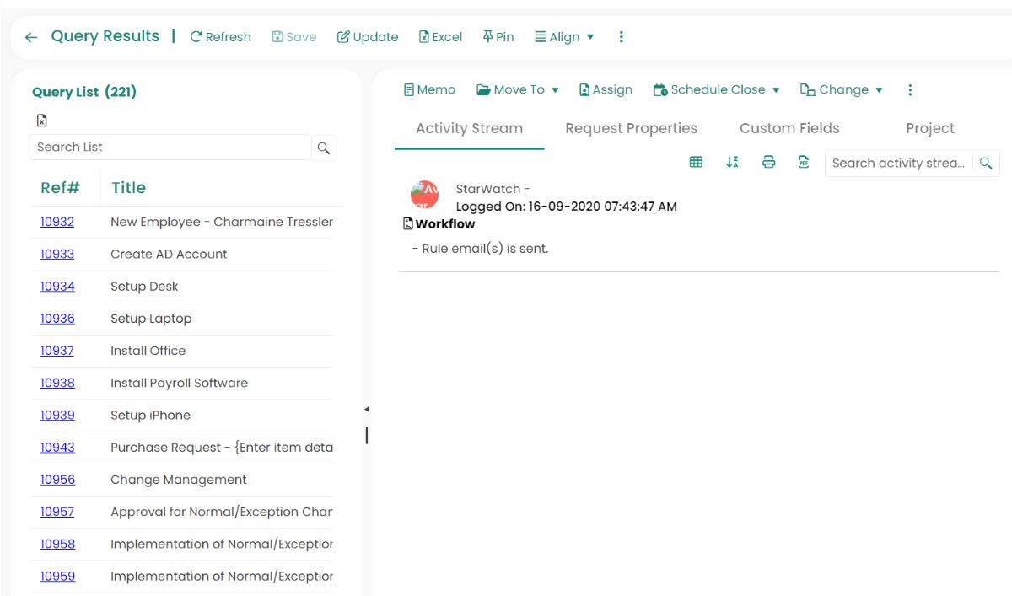Switch to the Request Properties tab
Image resolution: width=1012 pixels, height=596 pixels.
pos(631,128)
